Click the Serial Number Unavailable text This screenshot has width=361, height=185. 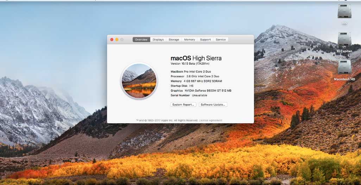click(x=189, y=95)
